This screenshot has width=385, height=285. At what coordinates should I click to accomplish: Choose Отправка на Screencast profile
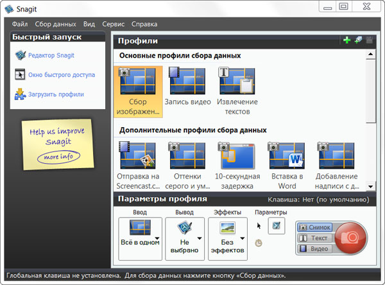tap(138, 166)
